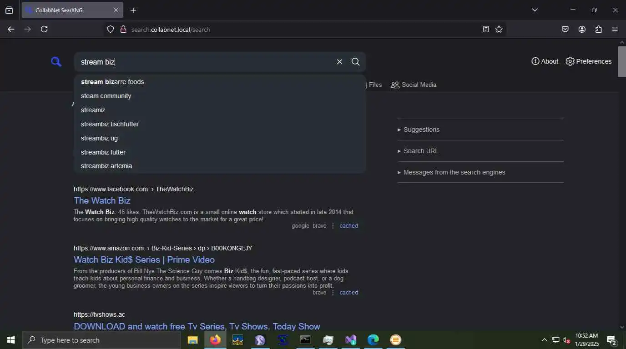Viewport: 626px width, 349px height.
Task: Open "DOWNLOAD and watch free Tv Series" result
Action: [x=197, y=326]
